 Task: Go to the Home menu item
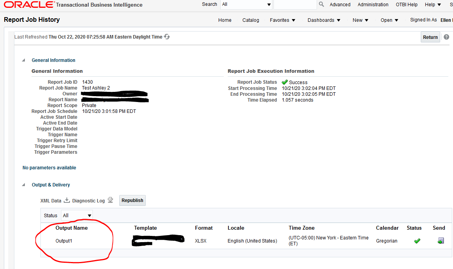[225, 20]
